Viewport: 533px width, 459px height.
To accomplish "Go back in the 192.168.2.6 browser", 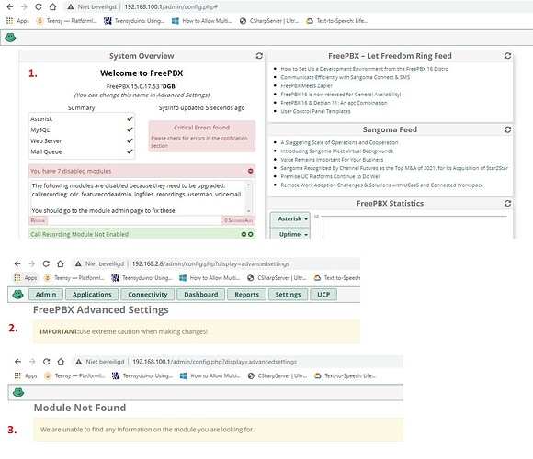I will [17, 263].
